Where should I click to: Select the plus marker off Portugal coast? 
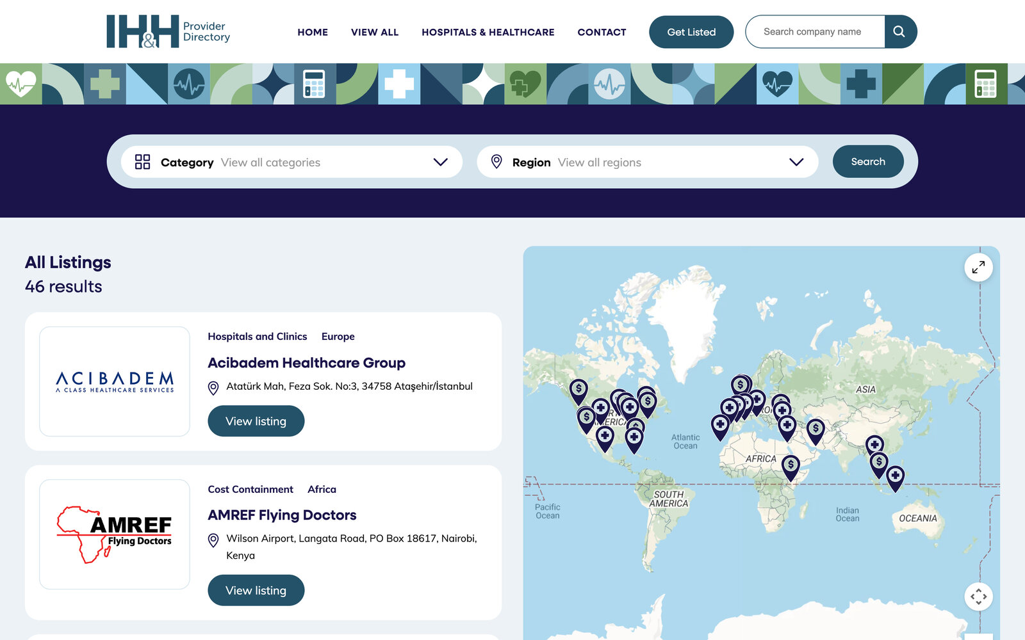[x=720, y=428]
